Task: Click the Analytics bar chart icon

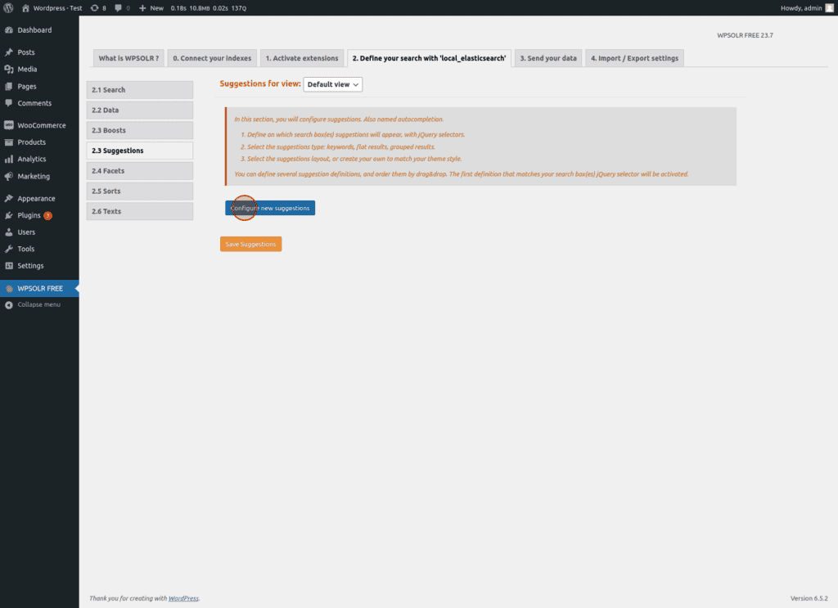Action: 8,160
